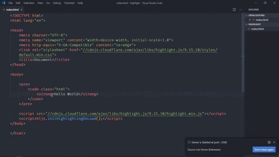Click the Don't show again button

point(264,150)
